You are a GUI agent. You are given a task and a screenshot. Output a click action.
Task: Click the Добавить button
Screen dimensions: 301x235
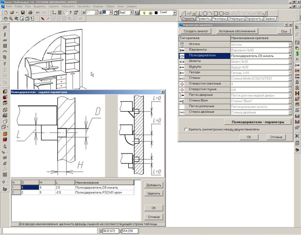tap(153, 185)
